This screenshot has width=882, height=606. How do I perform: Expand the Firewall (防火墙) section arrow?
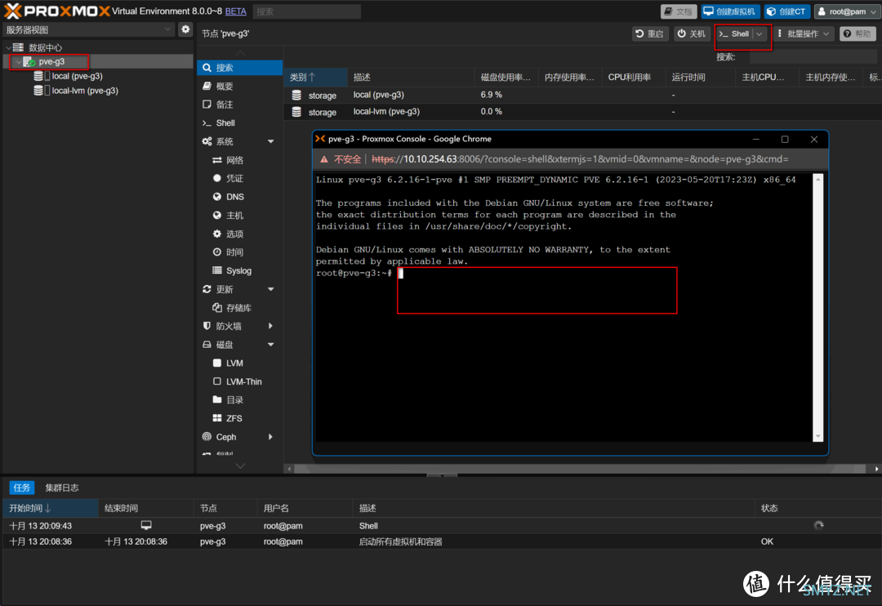click(270, 327)
